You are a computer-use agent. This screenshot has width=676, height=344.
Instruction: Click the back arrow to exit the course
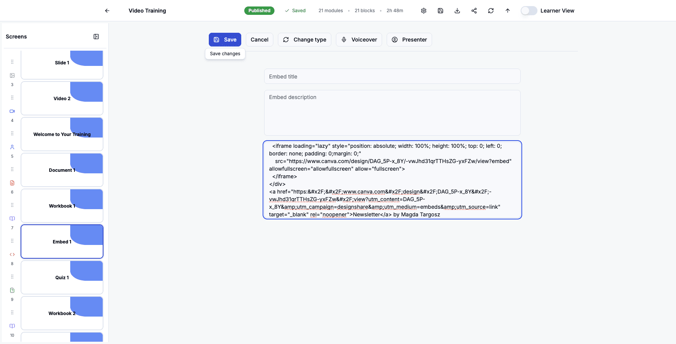[107, 10]
